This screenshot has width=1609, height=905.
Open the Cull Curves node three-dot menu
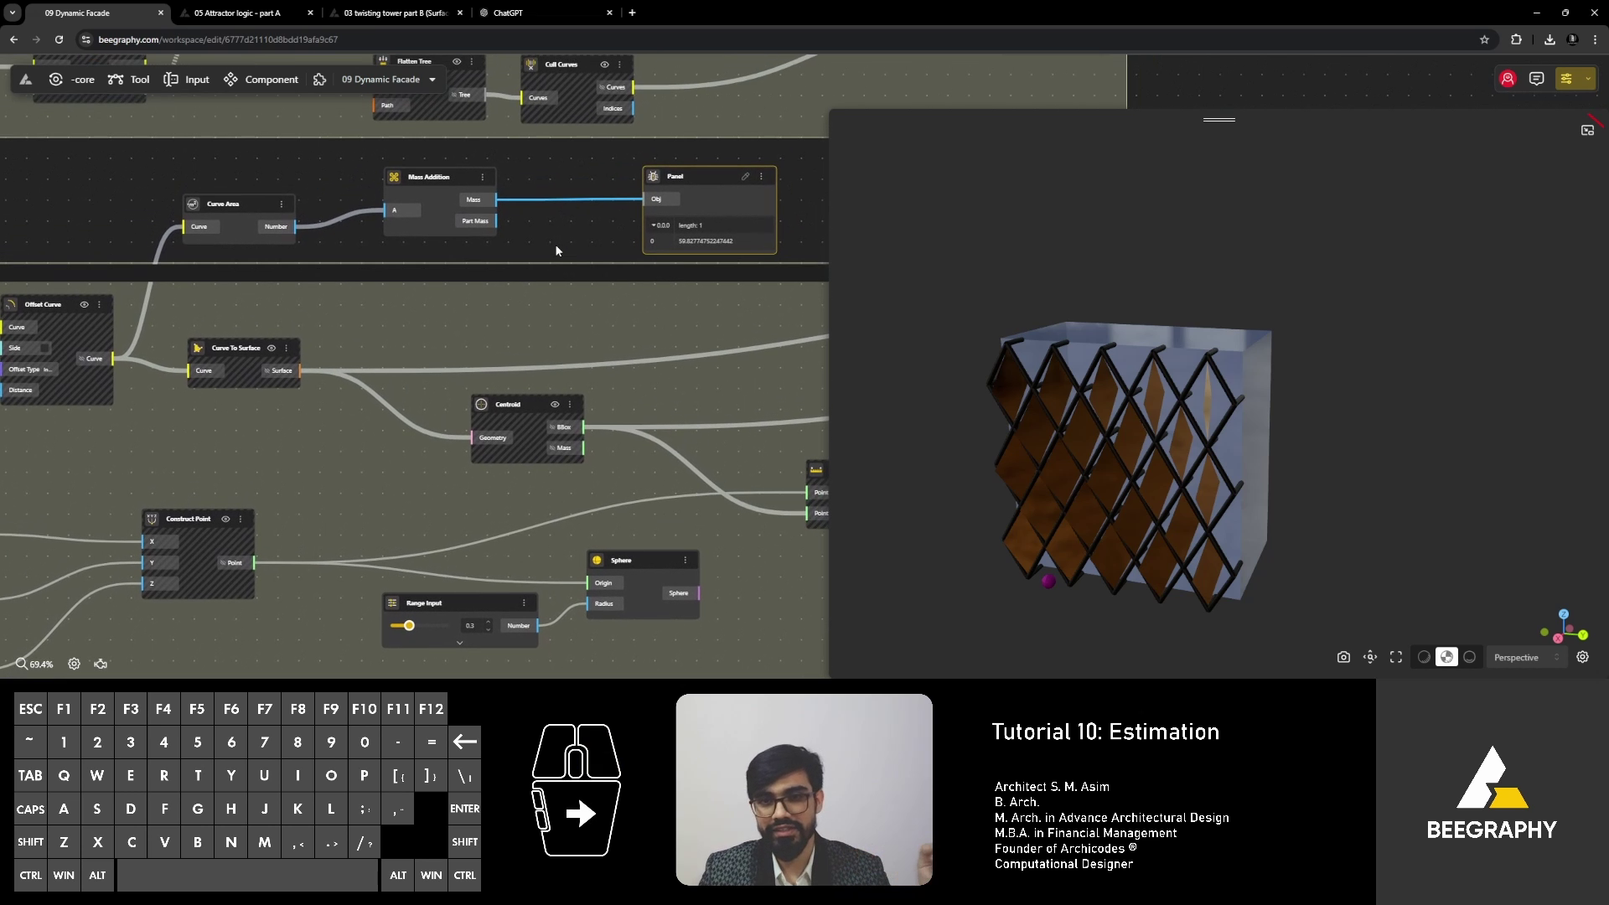pyautogui.click(x=619, y=65)
